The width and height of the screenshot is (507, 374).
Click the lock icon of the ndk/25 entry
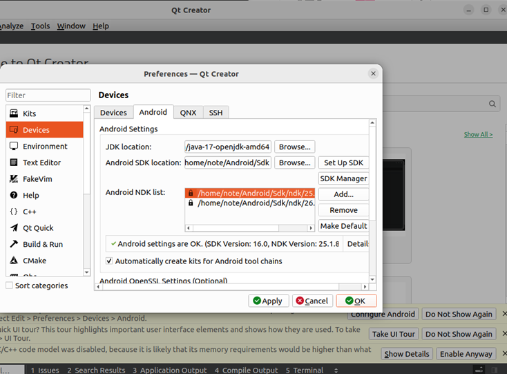click(x=191, y=193)
